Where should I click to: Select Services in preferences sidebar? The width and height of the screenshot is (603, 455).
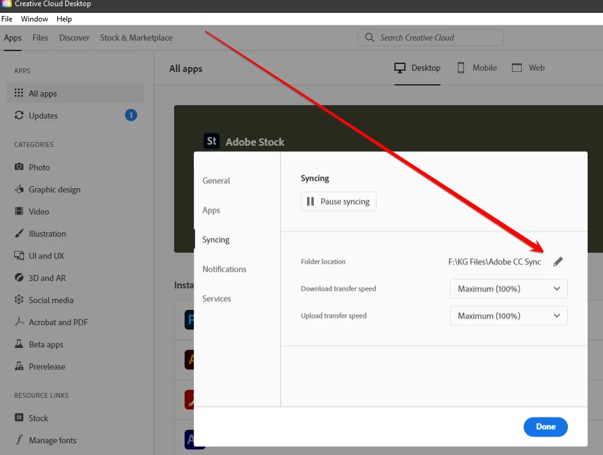coord(217,299)
